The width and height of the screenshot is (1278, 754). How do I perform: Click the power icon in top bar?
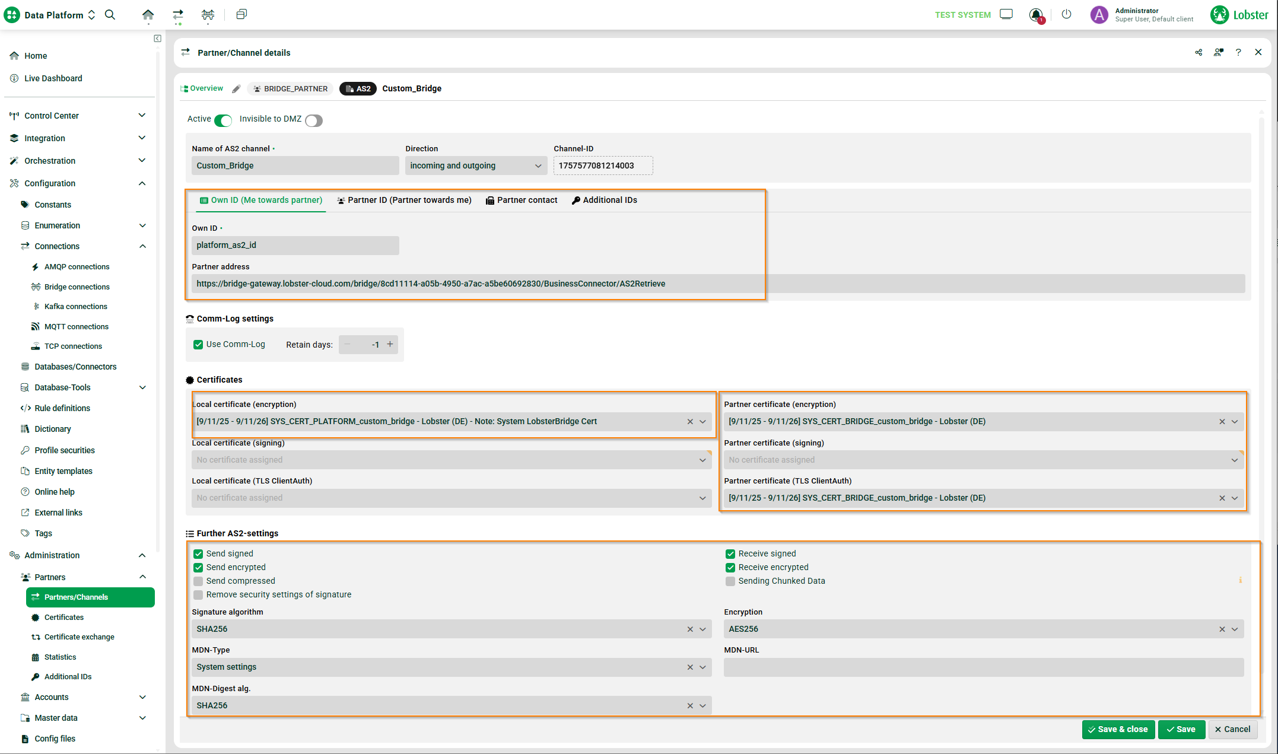(1066, 14)
